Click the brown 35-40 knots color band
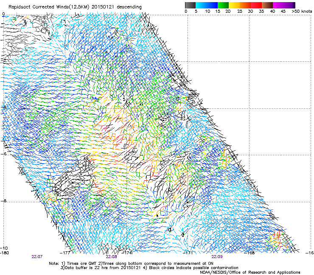The width and height of the screenshot is (314, 275). pos(267,5)
